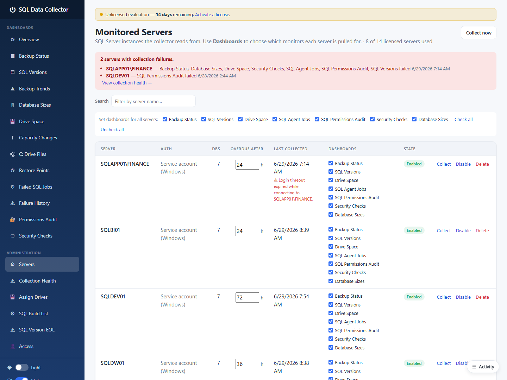Uncheck Security Checks for SQLBI01
Screen dimensions: 507x380
[x=331, y=272]
